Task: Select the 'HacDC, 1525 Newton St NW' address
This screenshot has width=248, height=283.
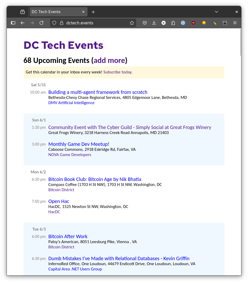Action: point(88,207)
